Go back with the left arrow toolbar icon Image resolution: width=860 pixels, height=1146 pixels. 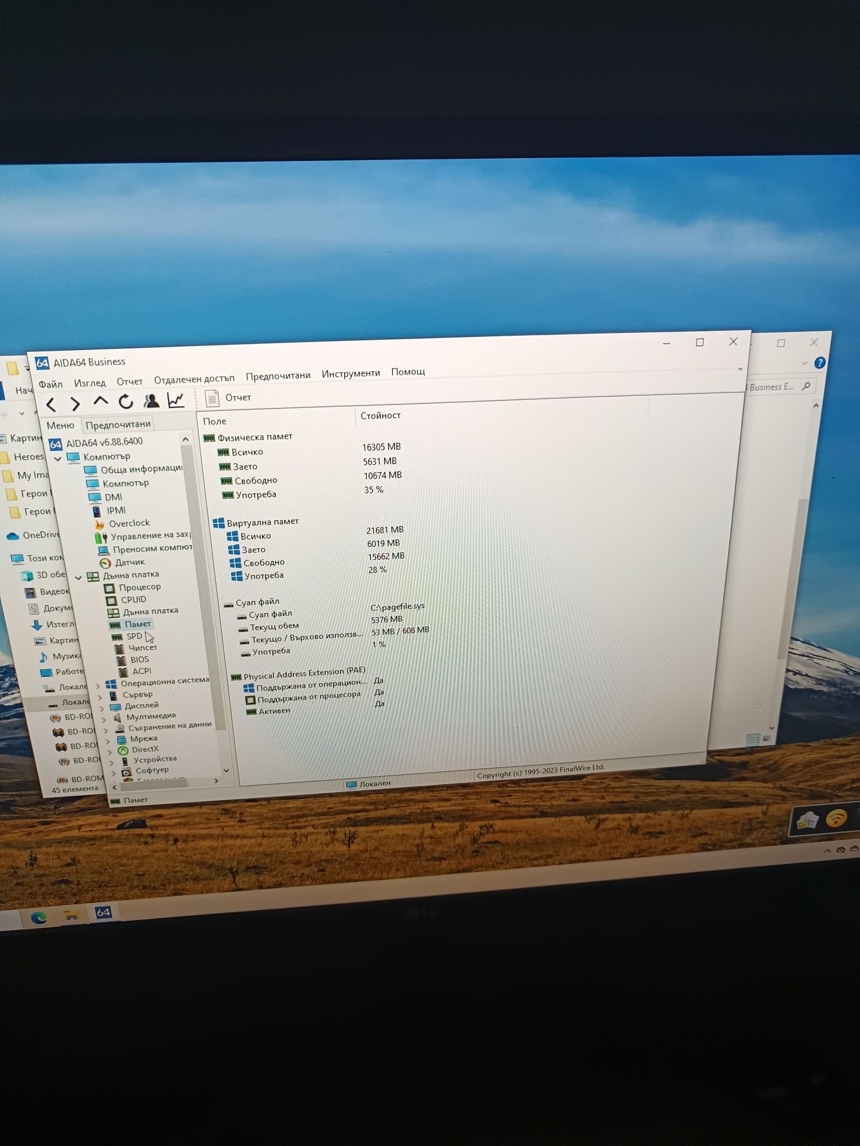point(51,405)
